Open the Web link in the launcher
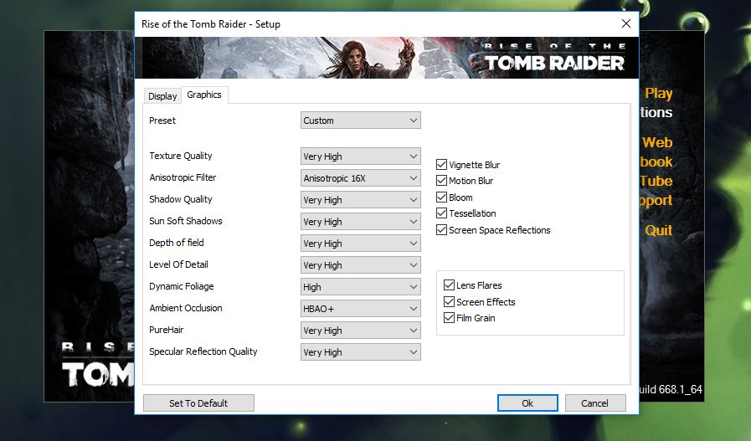Image resolution: width=751 pixels, height=441 pixels. coord(657,142)
